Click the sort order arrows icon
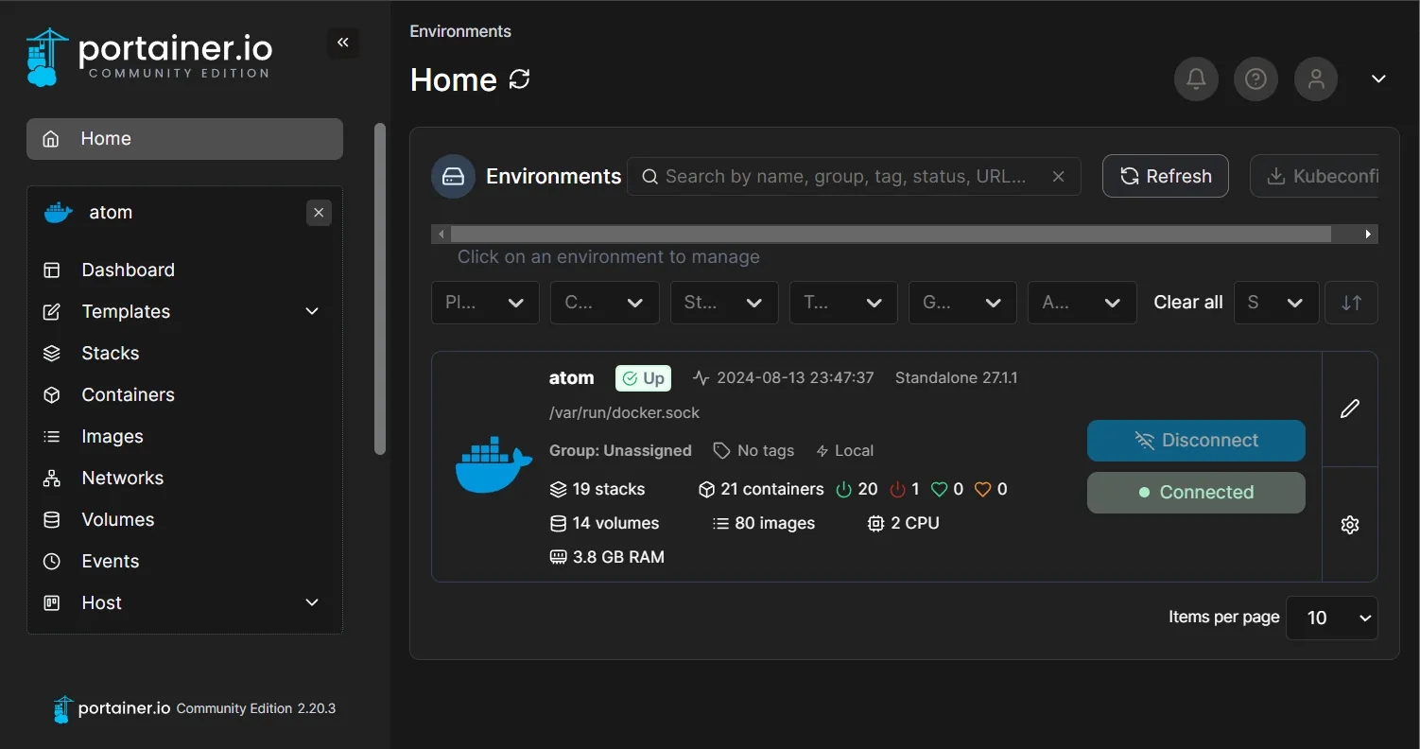Screen dimensions: 1420x749 [x=1351, y=303]
